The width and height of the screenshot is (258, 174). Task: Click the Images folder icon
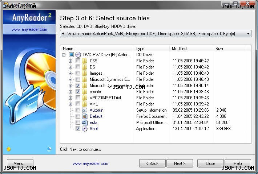pyautogui.click(x=85, y=73)
